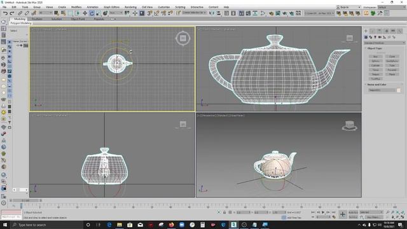Open the Sign In dropdown
Viewport: 407px width, 229px height.
[348, 7]
